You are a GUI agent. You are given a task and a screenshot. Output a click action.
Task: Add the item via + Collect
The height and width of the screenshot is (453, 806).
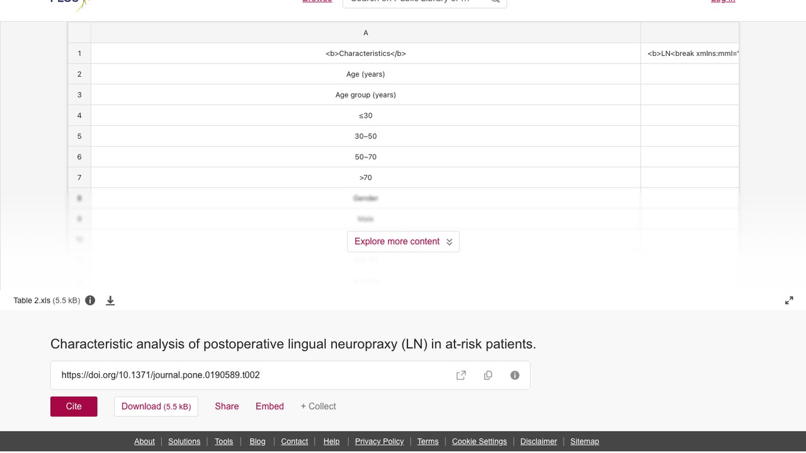click(318, 406)
